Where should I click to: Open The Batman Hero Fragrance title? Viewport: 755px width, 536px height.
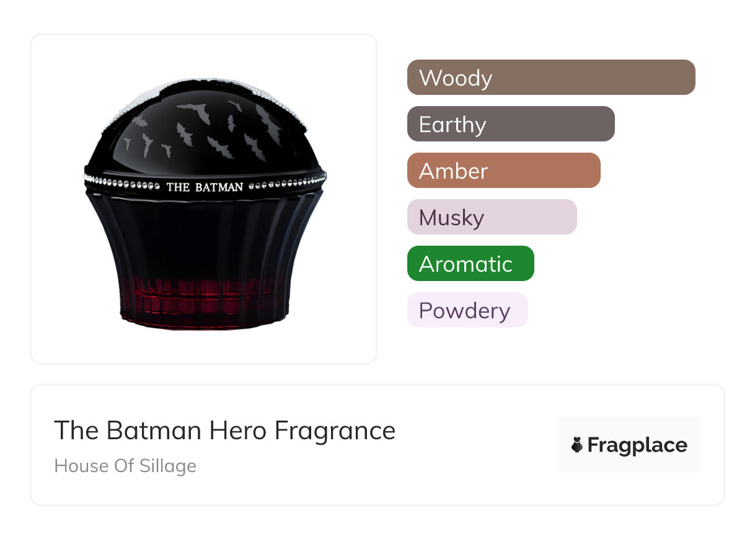point(224,431)
